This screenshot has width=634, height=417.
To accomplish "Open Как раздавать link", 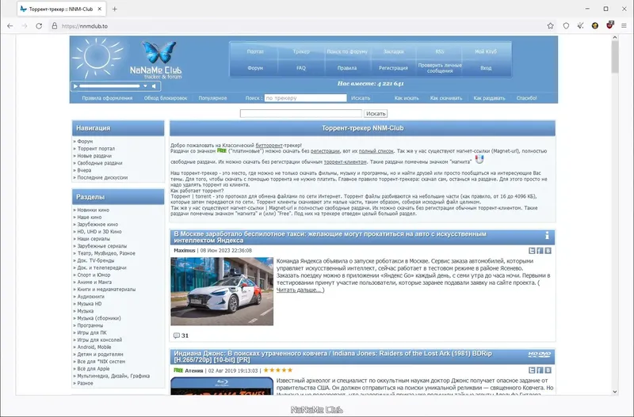I will (489, 98).
